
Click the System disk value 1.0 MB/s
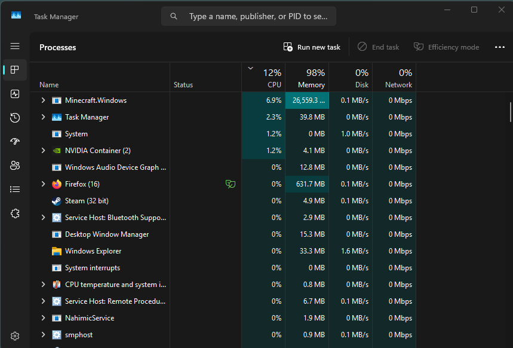coord(355,134)
